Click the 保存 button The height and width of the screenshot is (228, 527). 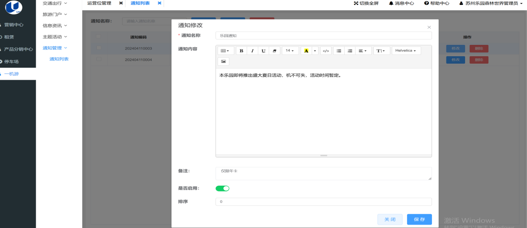(x=419, y=219)
